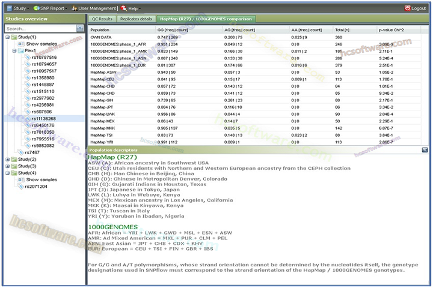433x288 pixels.
Task: Click the Logout button
Action: point(415,8)
